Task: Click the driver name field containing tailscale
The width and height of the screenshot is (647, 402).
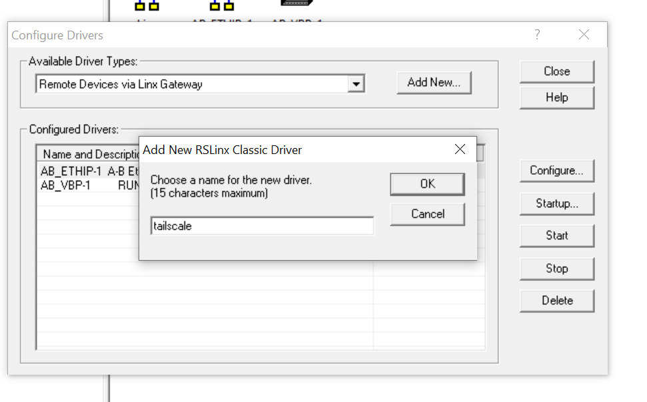Action: click(x=263, y=226)
